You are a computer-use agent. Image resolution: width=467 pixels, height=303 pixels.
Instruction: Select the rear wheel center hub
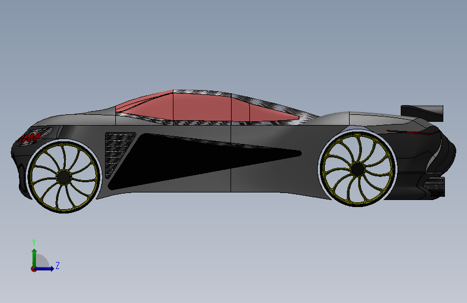click(x=358, y=169)
